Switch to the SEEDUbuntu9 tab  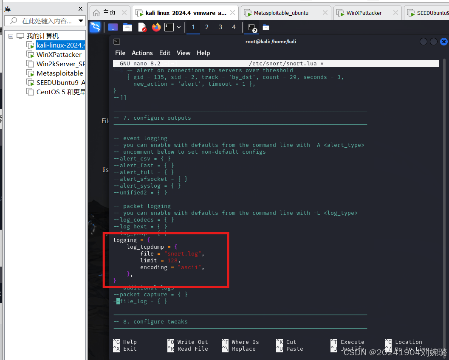(x=427, y=13)
